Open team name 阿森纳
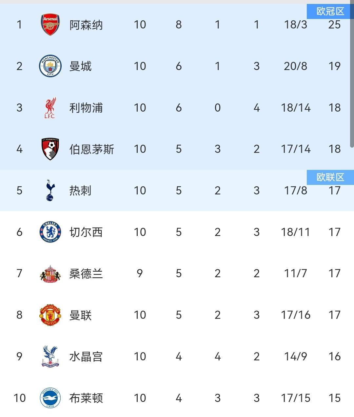 coord(86,25)
